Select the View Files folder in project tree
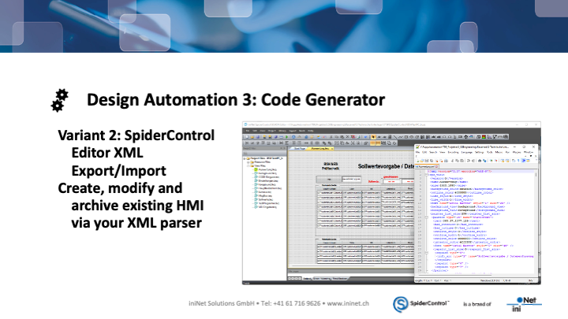 pos(259,166)
